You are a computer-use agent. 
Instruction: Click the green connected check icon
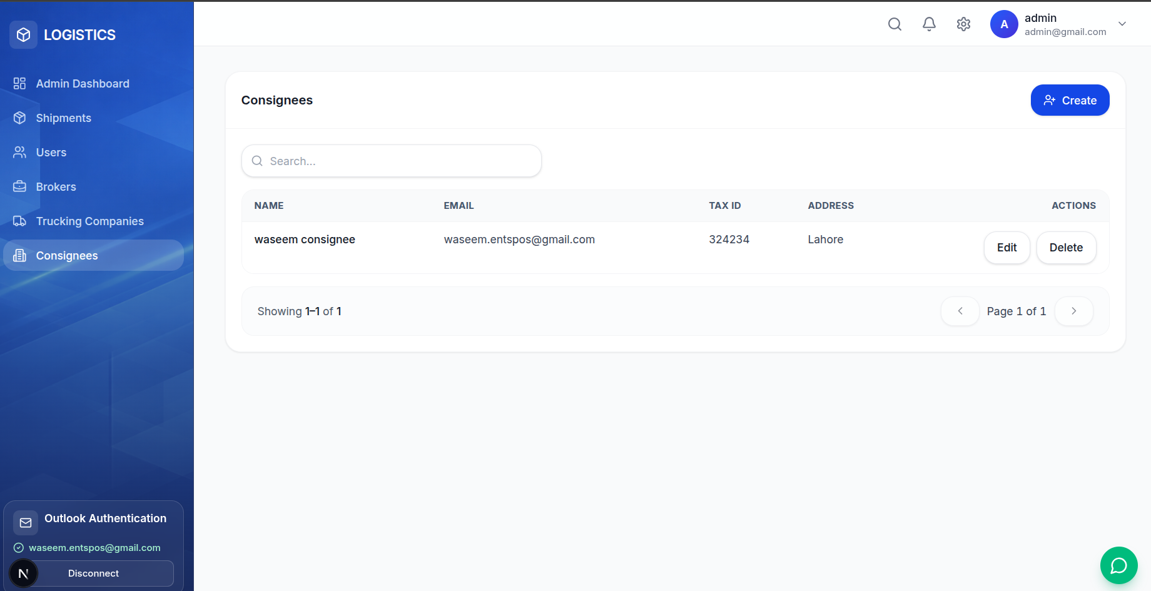[x=19, y=548]
